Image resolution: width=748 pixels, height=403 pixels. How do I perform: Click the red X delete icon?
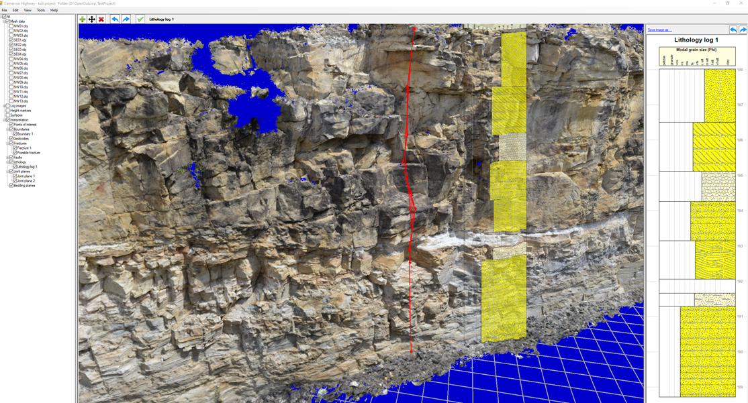(101, 19)
